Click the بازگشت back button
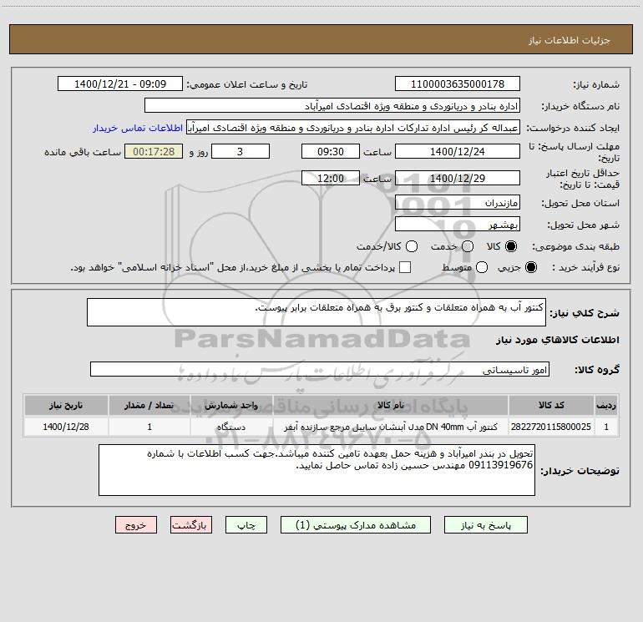Viewport: 643px width, 622px height. [191, 525]
